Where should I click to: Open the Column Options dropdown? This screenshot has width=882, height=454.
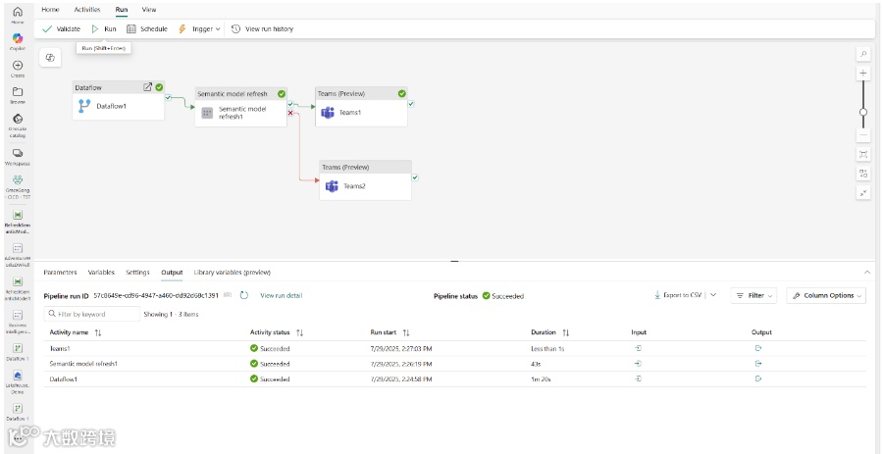826,295
